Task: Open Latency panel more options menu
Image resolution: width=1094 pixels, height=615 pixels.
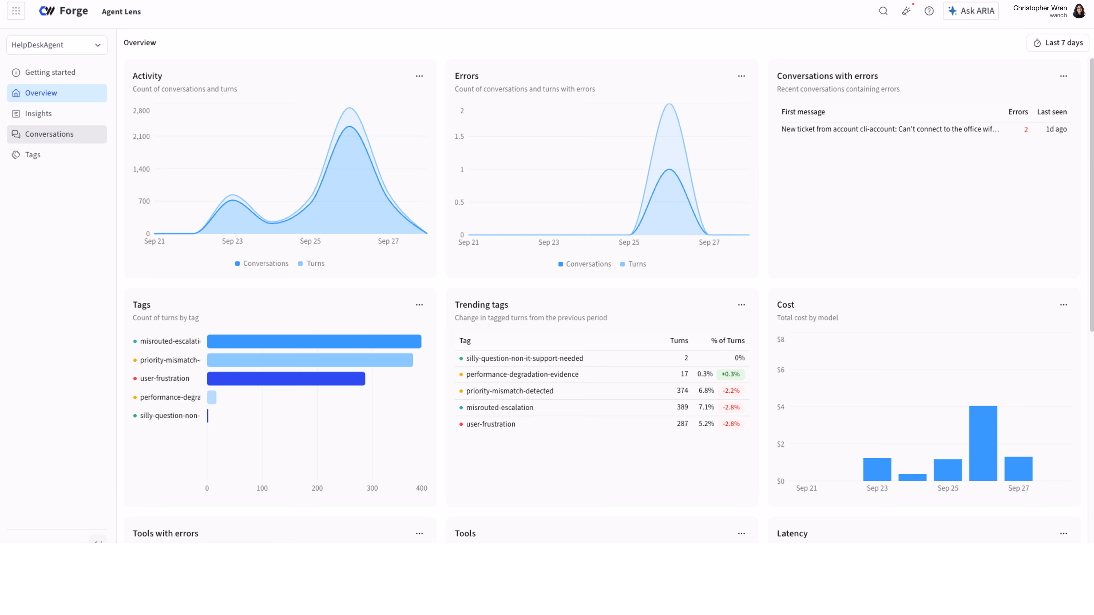Action: (x=1063, y=534)
